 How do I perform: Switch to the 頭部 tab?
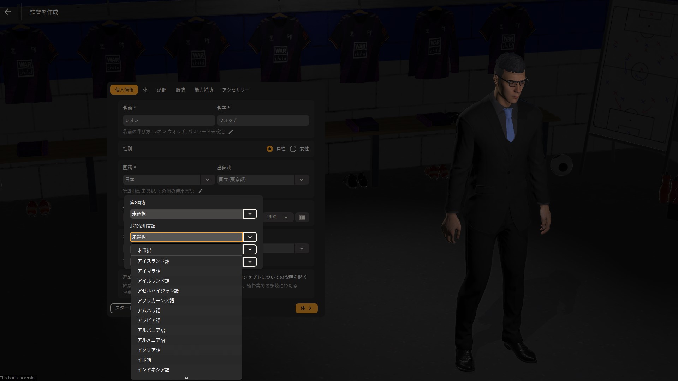(161, 90)
